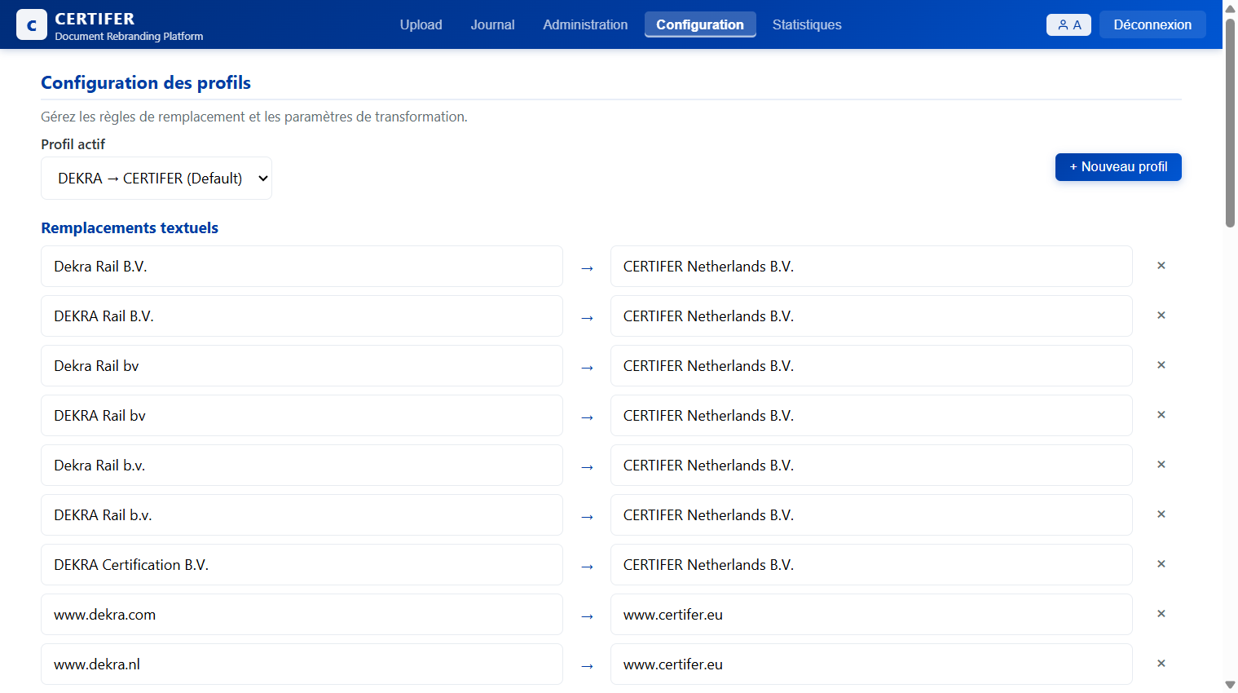Click the 'Déconnexion' button
This screenshot has height=693, width=1238.
1152,24
